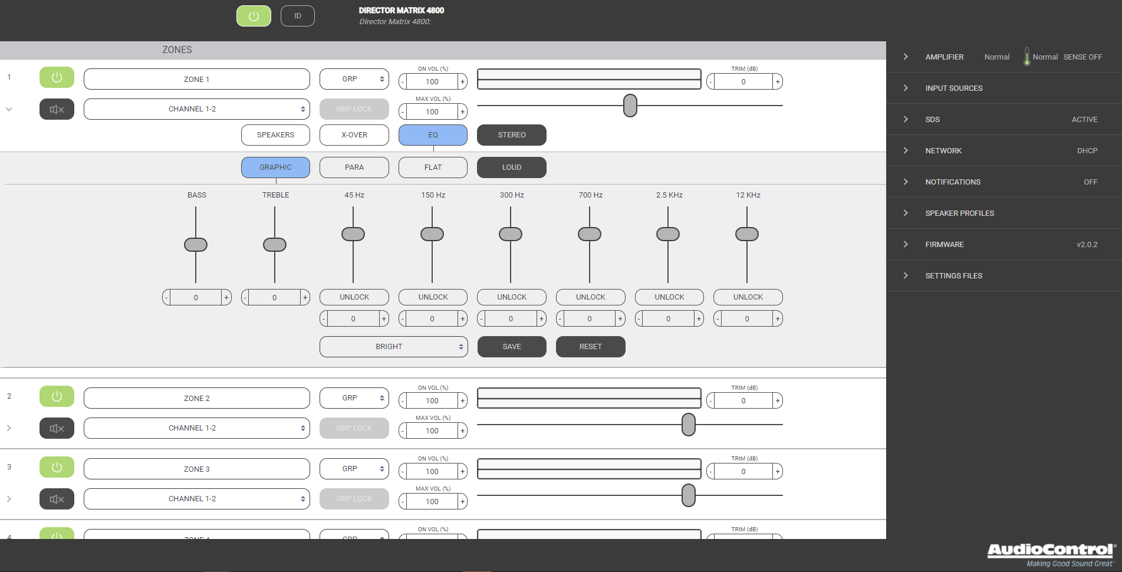
Task: Mute Zone 3 speaker icon
Action: point(57,499)
